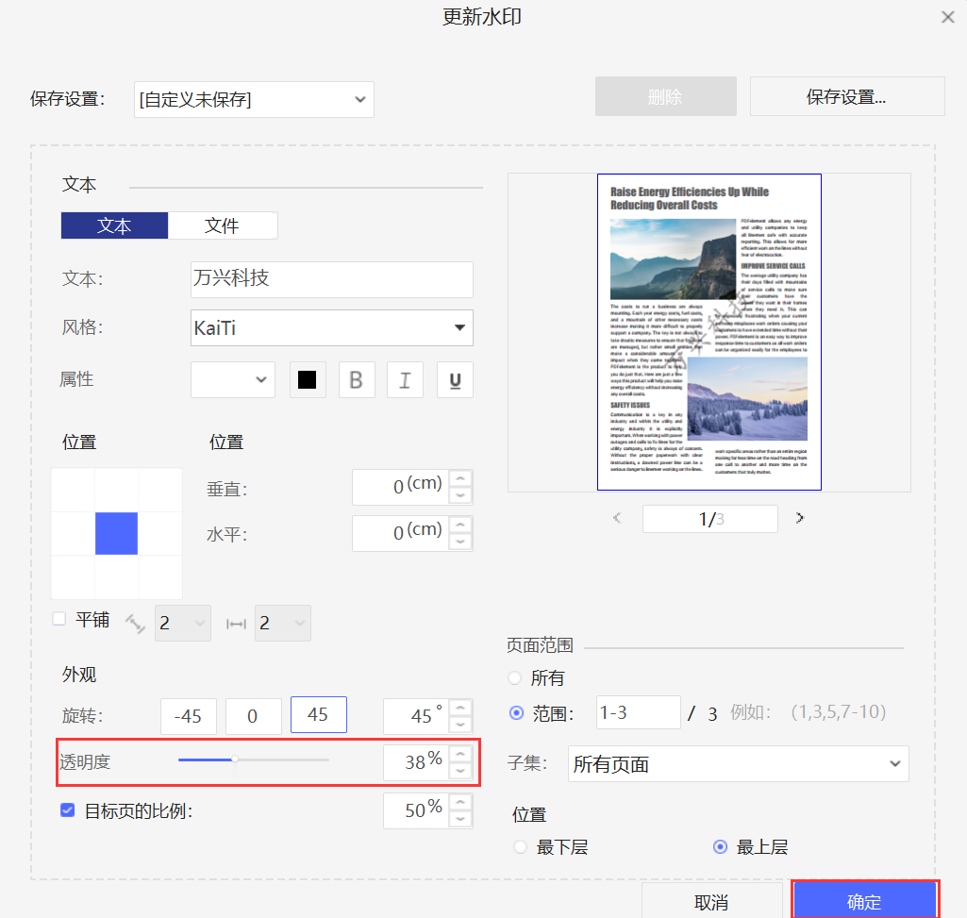Select 最下层 as watermark layer position
Image resolution: width=967 pixels, height=918 pixels.
pyautogui.click(x=521, y=846)
